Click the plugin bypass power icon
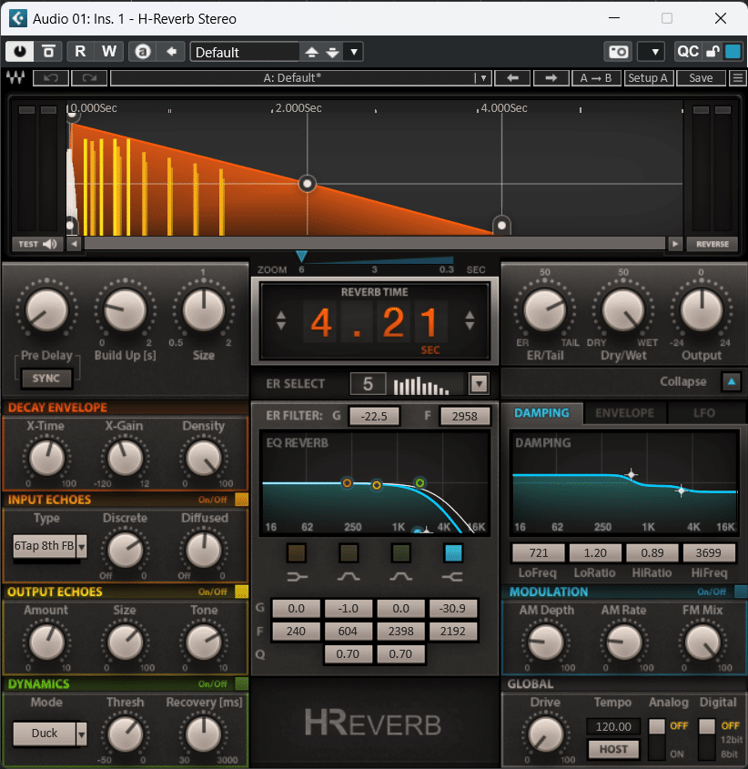This screenshot has height=769, width=748. [20, 52]
